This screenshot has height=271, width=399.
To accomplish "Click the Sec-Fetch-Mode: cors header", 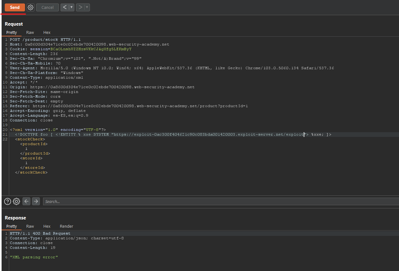I will pyautogui.click(x=35, y=96).
